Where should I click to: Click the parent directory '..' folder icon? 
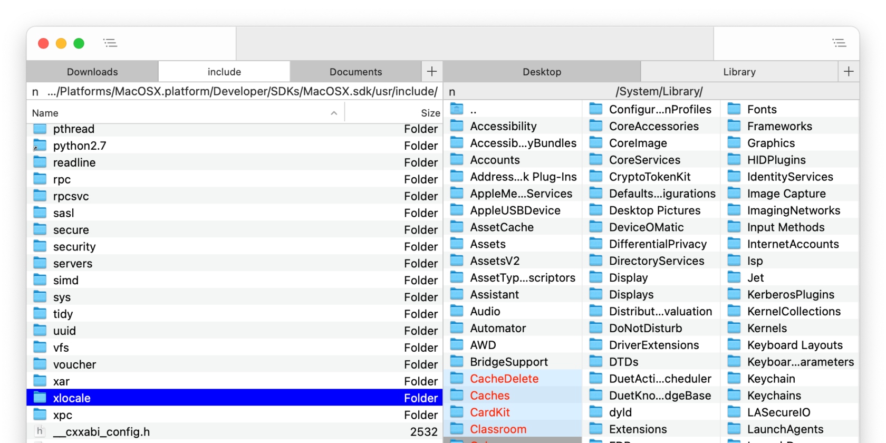(457, 109)
